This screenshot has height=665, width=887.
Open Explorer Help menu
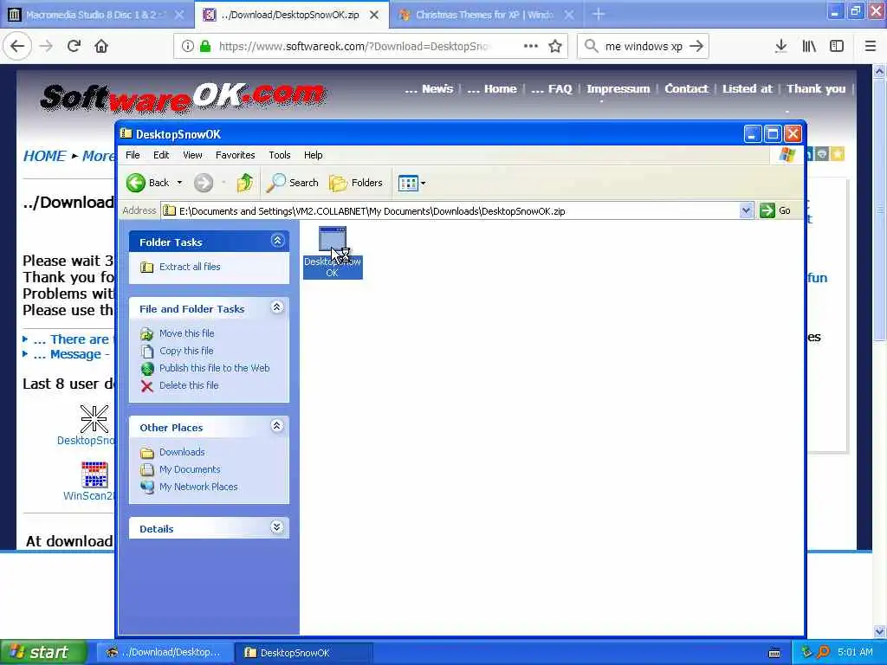(x=313, y=155)
